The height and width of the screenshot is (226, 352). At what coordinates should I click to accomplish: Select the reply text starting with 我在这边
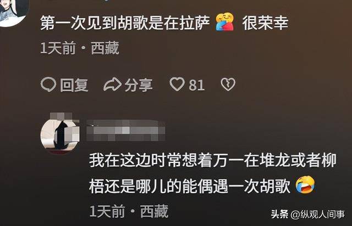pos(213,173)
